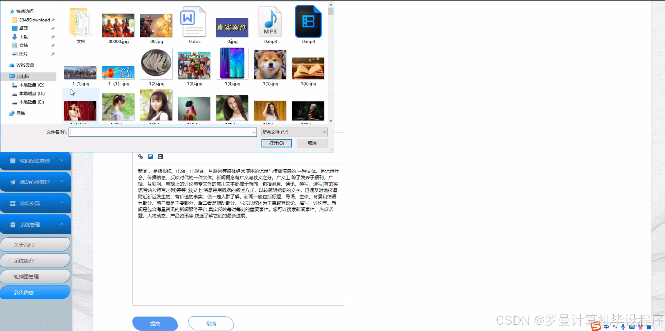Click the file list scrollbar down arrow
This screenshot has width=665, height=331.
pos(331,121)
